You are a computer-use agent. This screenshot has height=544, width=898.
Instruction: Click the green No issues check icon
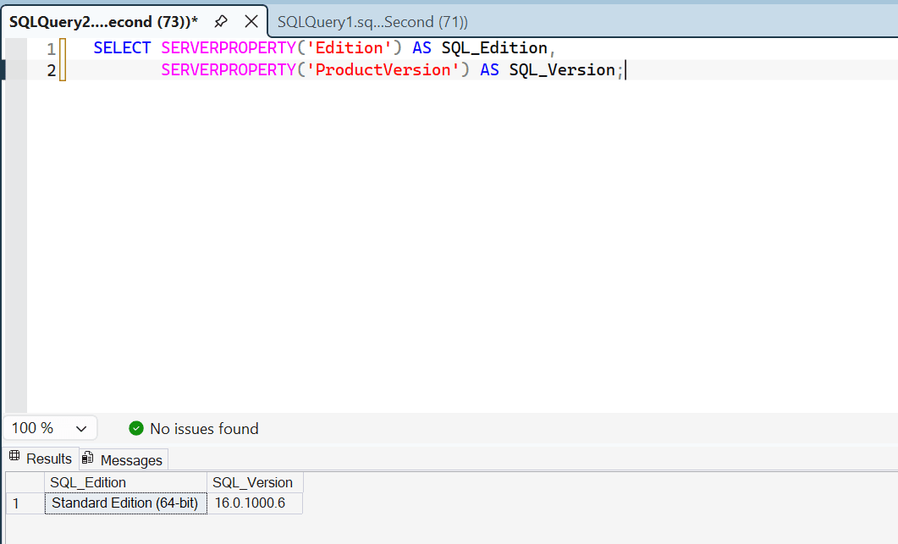[x=136, y=429]
